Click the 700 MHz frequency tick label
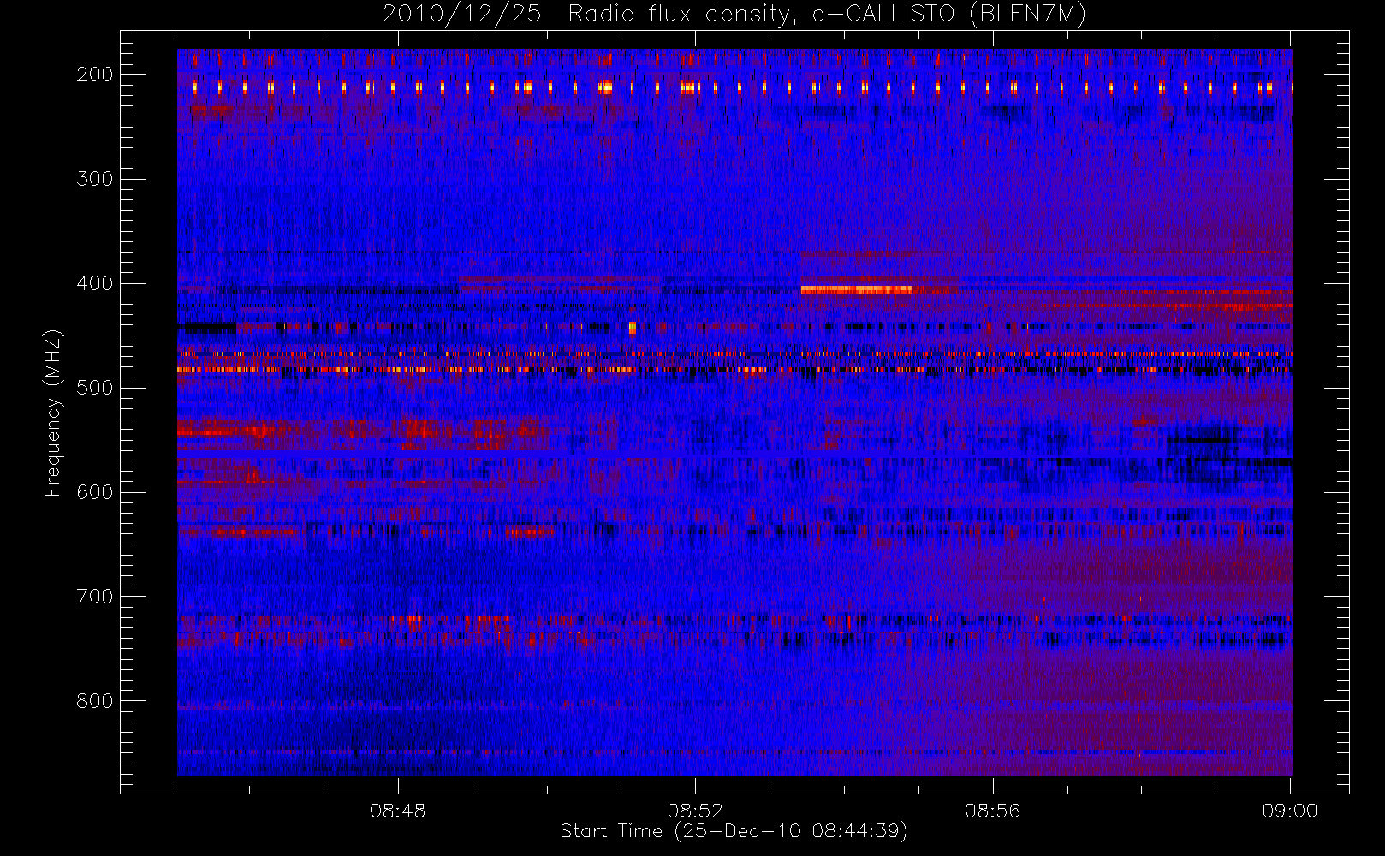 click(95, 597)
